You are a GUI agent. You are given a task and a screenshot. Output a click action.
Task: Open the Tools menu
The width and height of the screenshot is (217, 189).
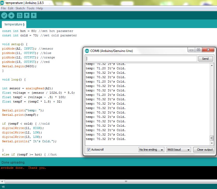click(30, 8)
